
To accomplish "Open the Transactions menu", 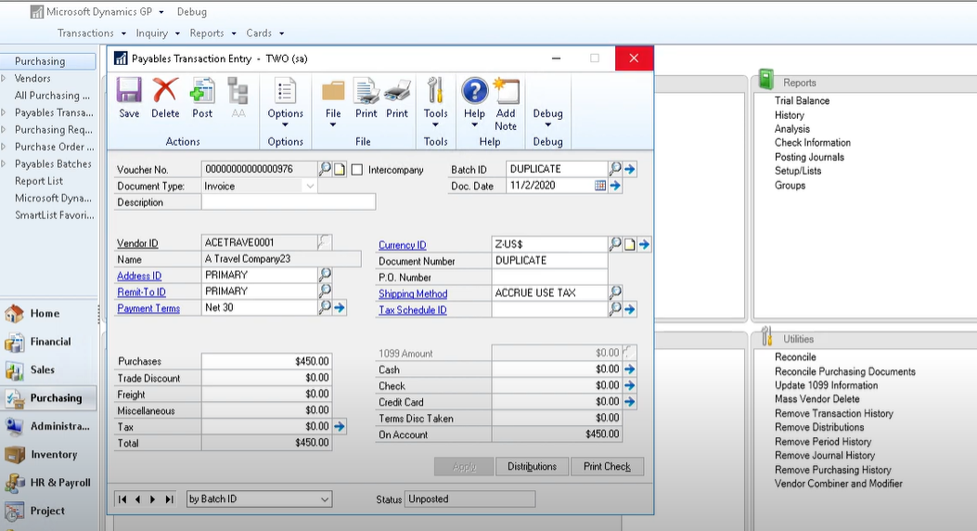I will [90, 33].
